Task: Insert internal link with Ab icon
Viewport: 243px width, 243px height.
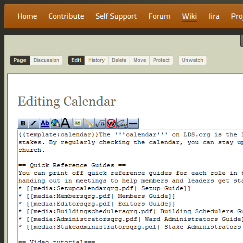Action: point(45,123)
